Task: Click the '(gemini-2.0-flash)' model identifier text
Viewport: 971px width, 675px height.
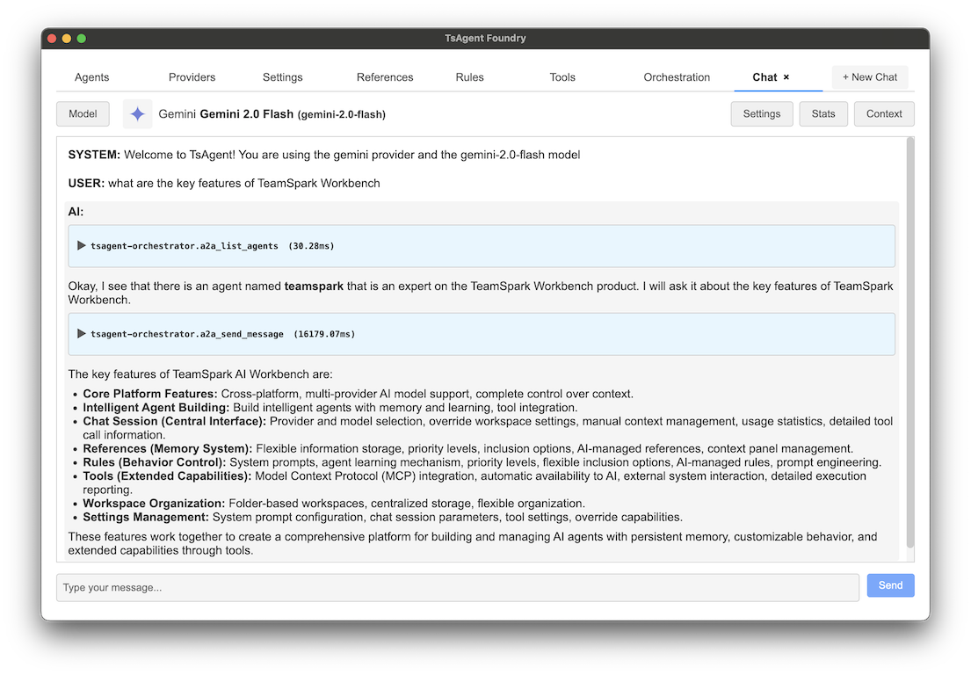Action: pos(342,114)
